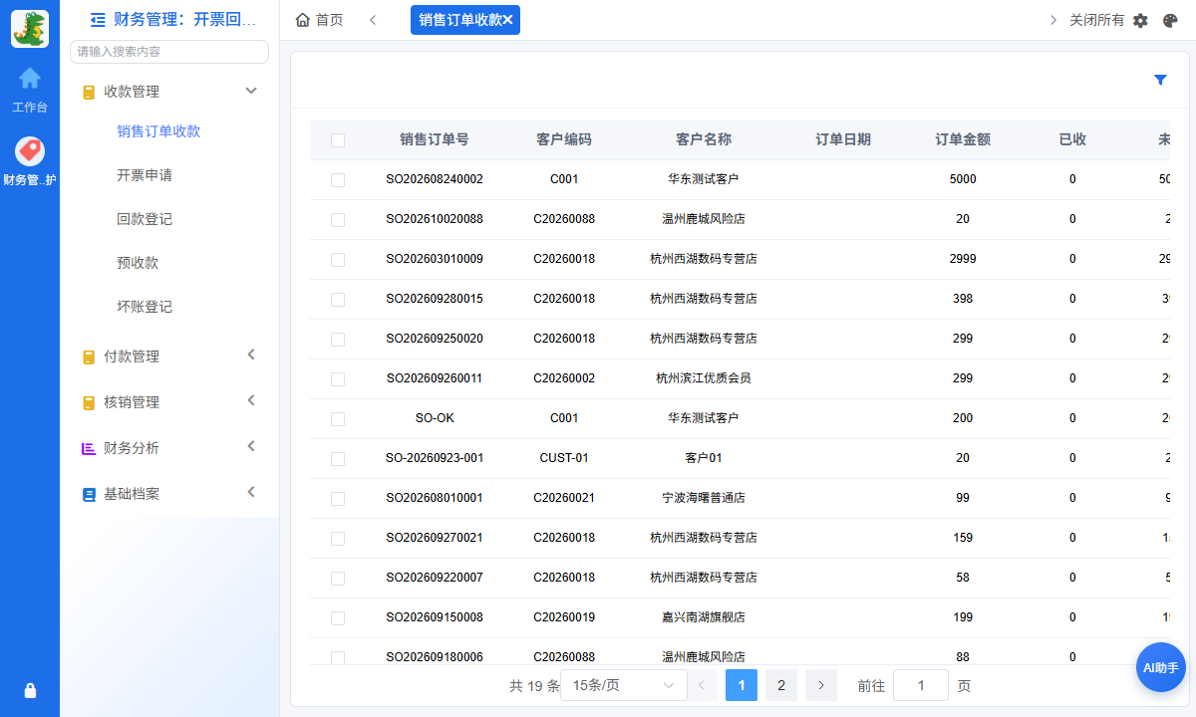Check the row SO202609280015
The image size is (1196, 717).
pos(338,300)
